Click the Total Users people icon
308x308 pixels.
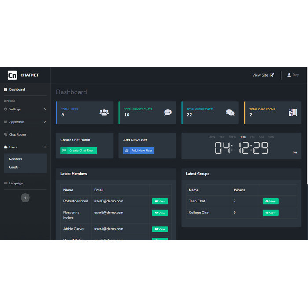click(x=104, y=112)
